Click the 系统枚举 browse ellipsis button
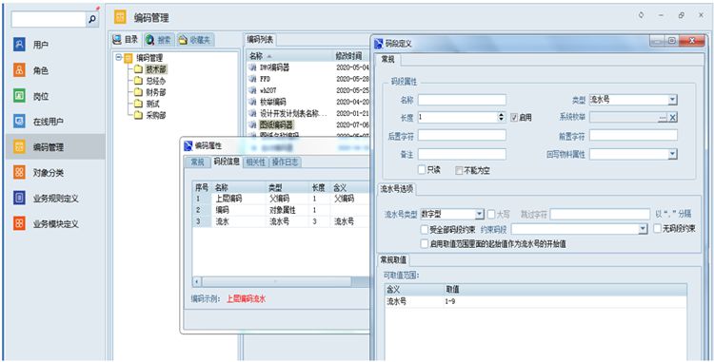 coord(663,118)
